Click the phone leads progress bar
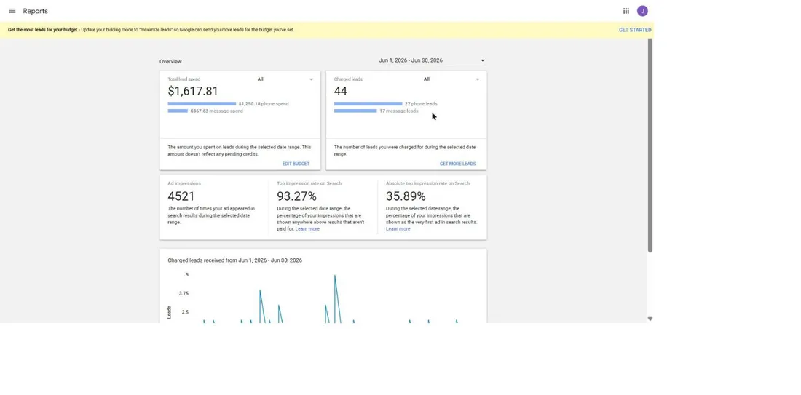 click(368, 103)
